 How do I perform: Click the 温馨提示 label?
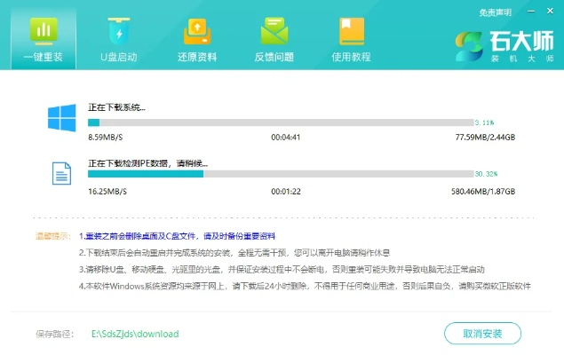pyautogui.click(x=53, y=236)
